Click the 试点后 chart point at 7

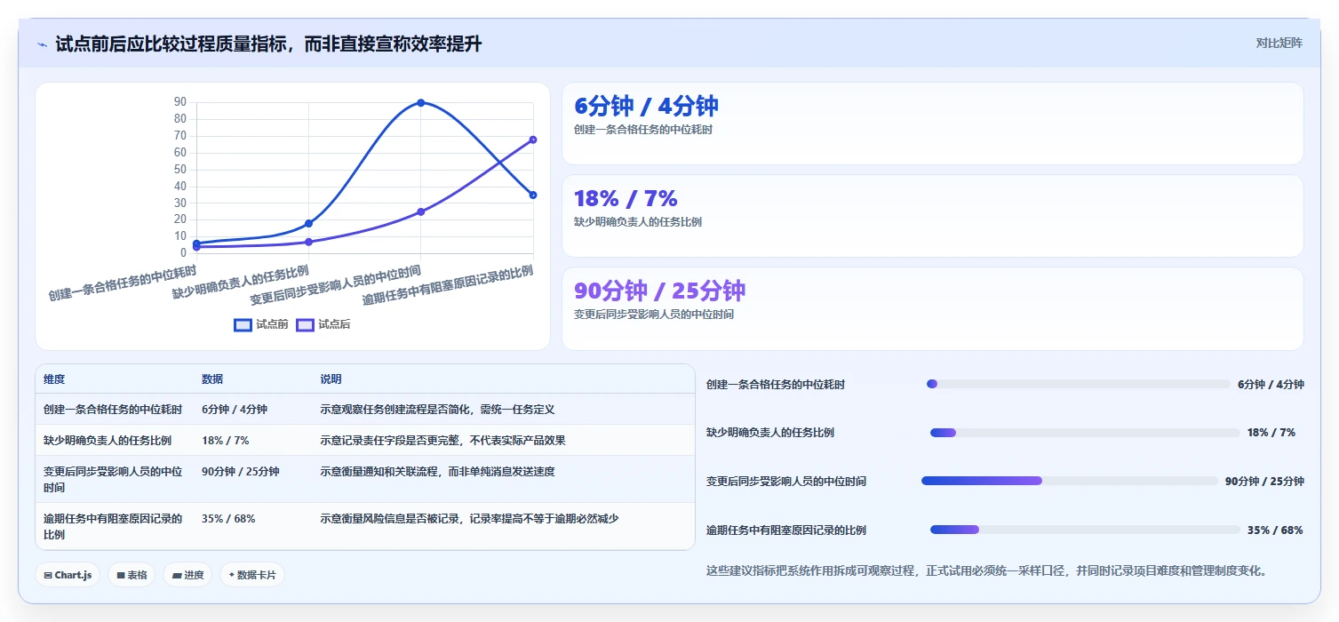point(308,242)
